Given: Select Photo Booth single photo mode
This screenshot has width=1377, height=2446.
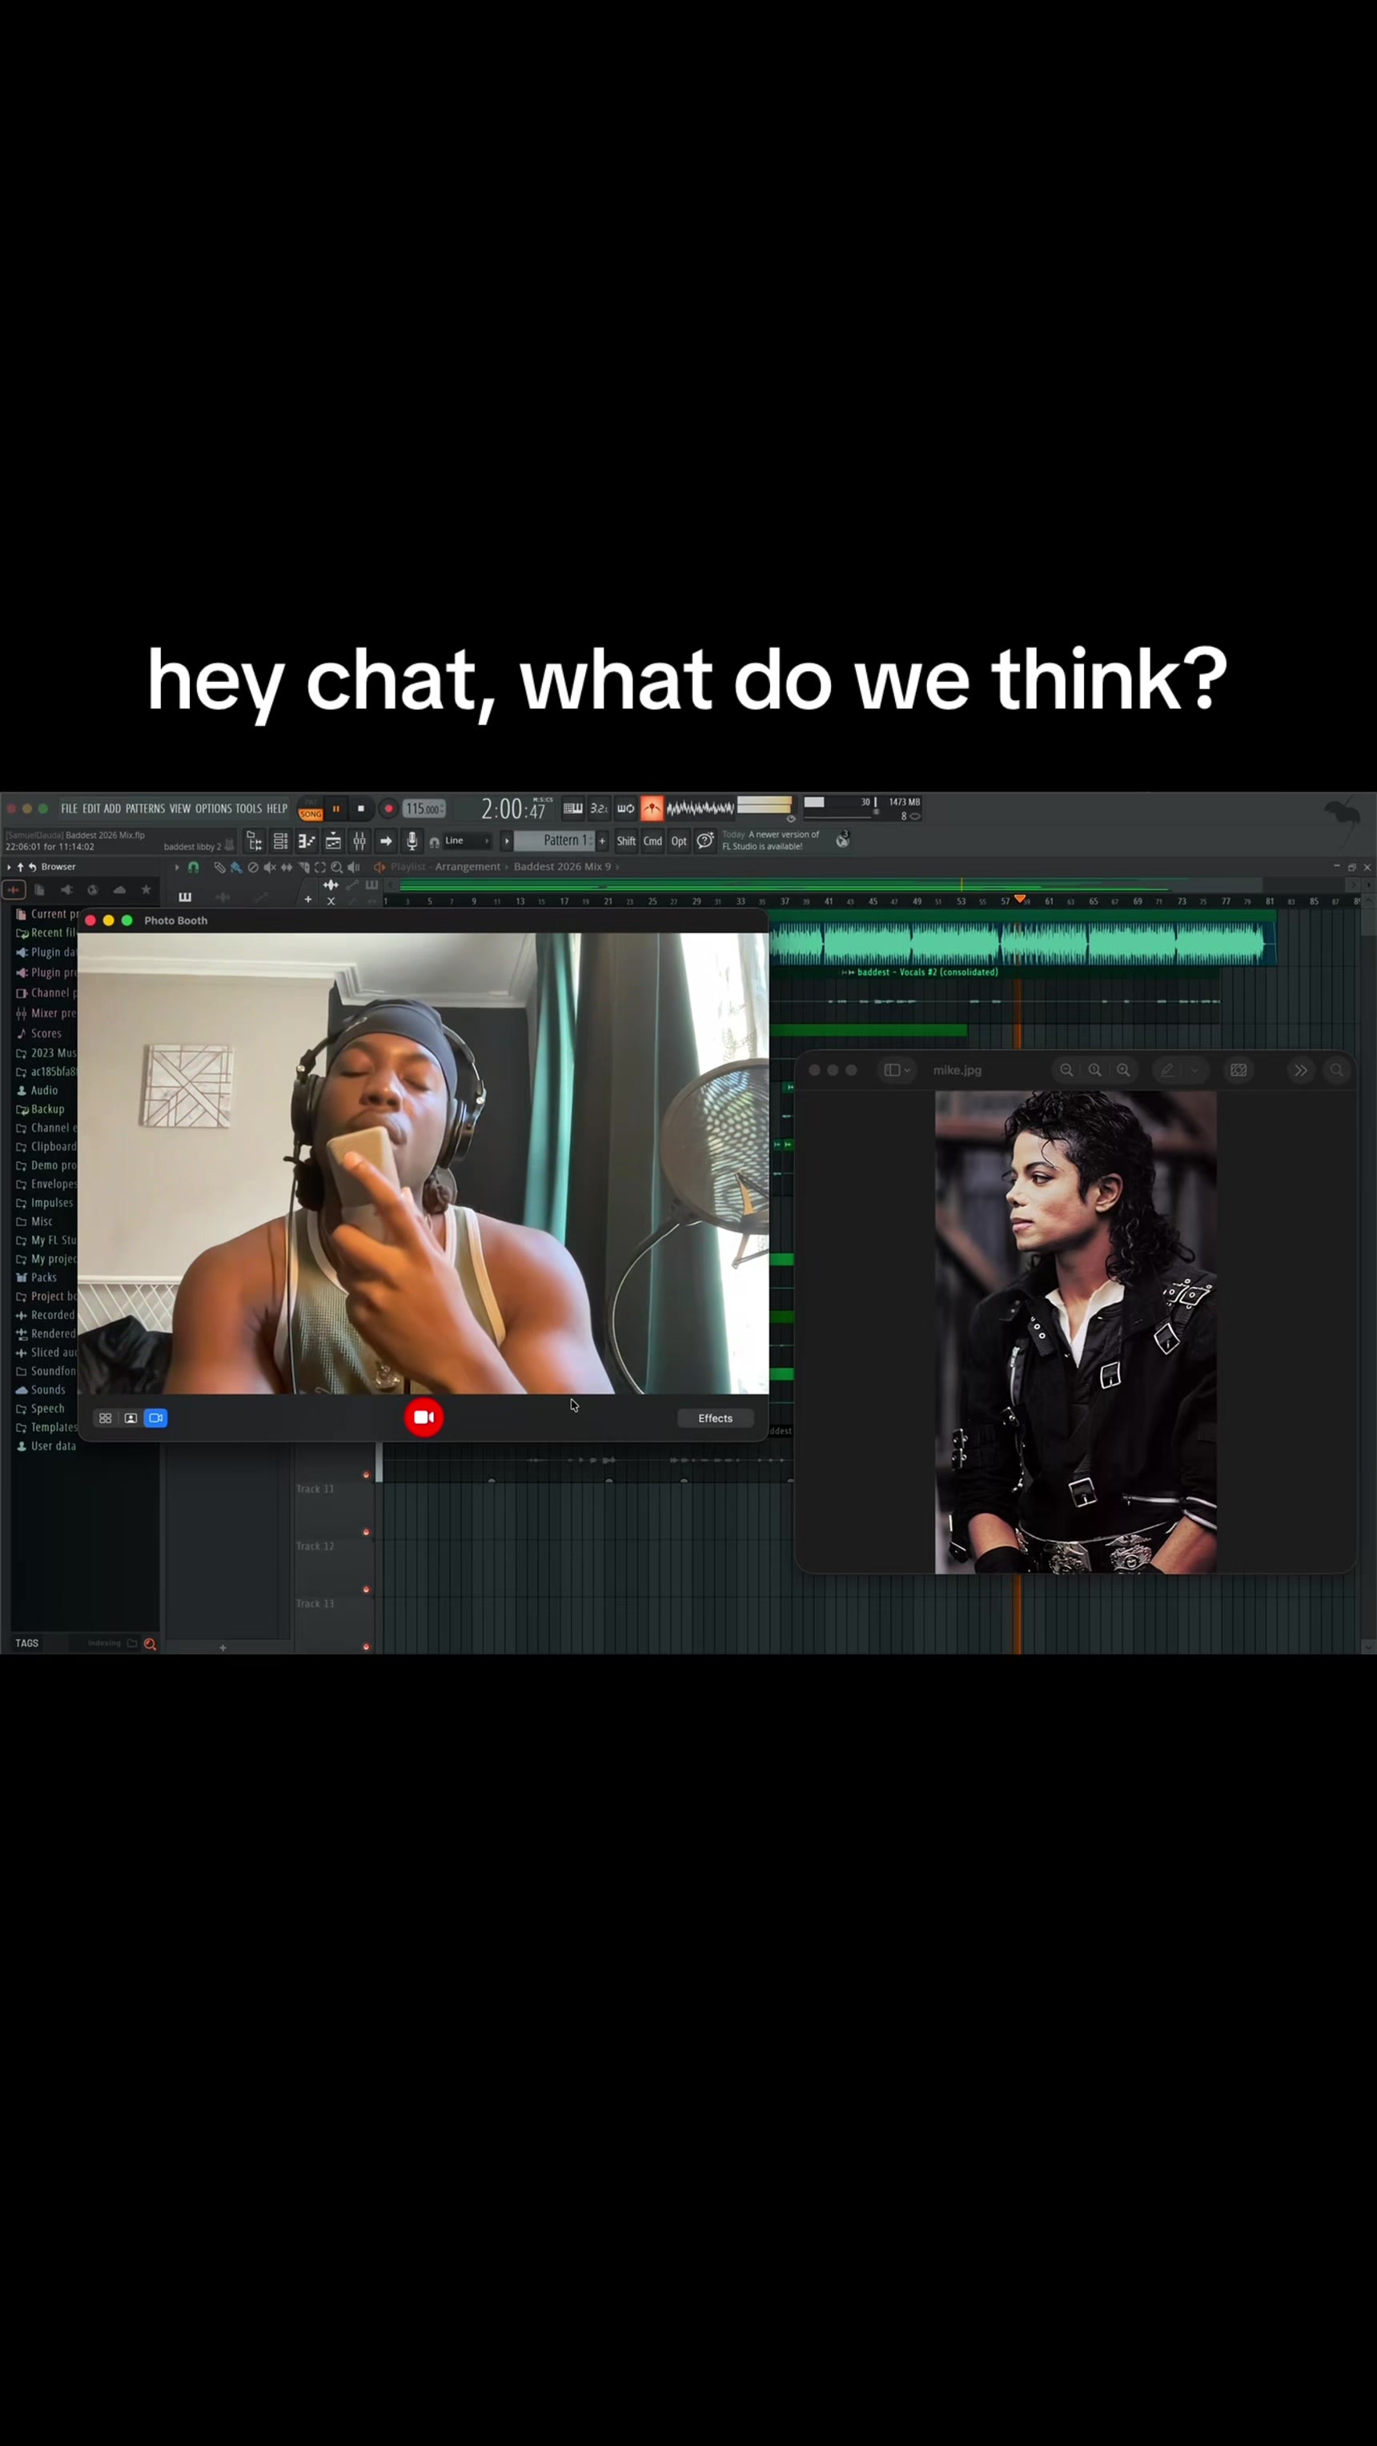Looking at the screenshot, I should [x=131, y=1417].
